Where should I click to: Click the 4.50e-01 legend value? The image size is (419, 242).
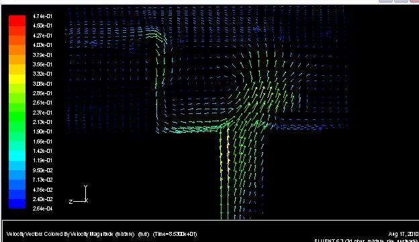click(x=42, y=25)
